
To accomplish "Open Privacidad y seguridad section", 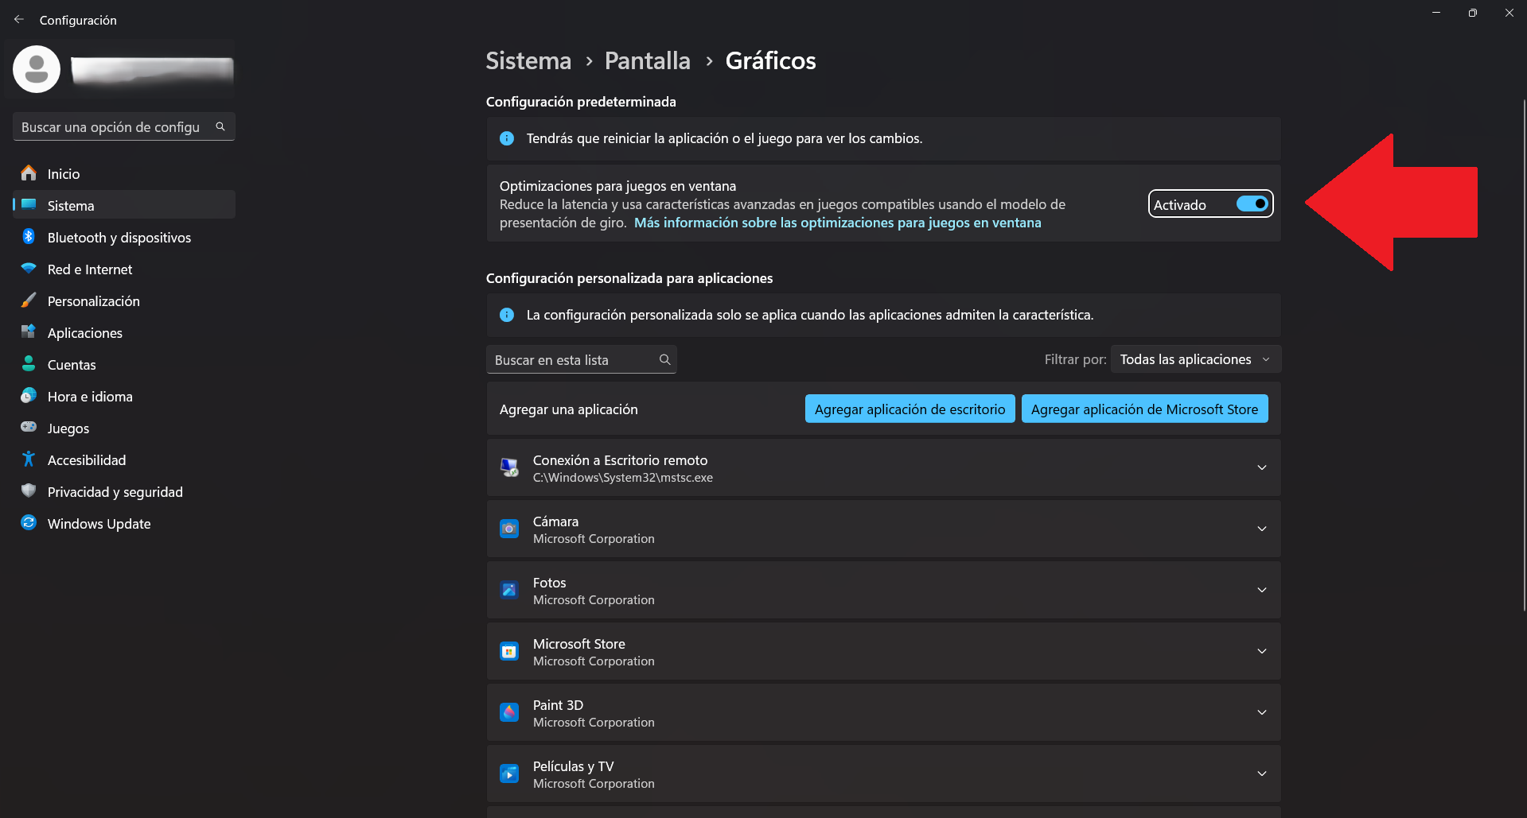I will click(x=124, y=491).
